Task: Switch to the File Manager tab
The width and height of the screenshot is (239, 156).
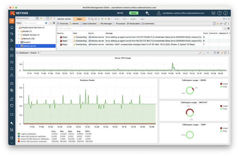Action: pos(105,24)
